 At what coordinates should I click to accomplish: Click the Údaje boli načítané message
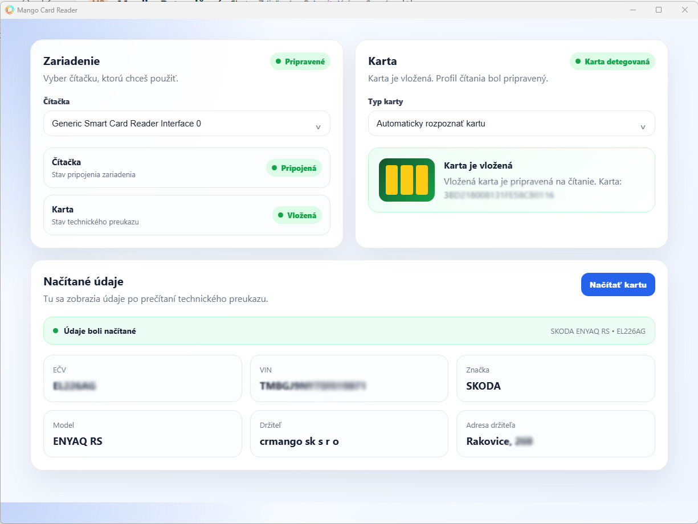click(100, 331)
